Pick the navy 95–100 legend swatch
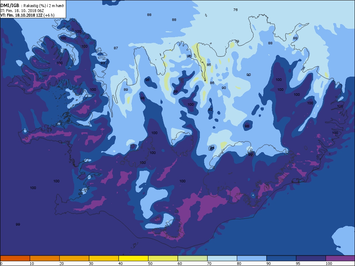The width and height of the screenshot is (355, 266). 311,258
